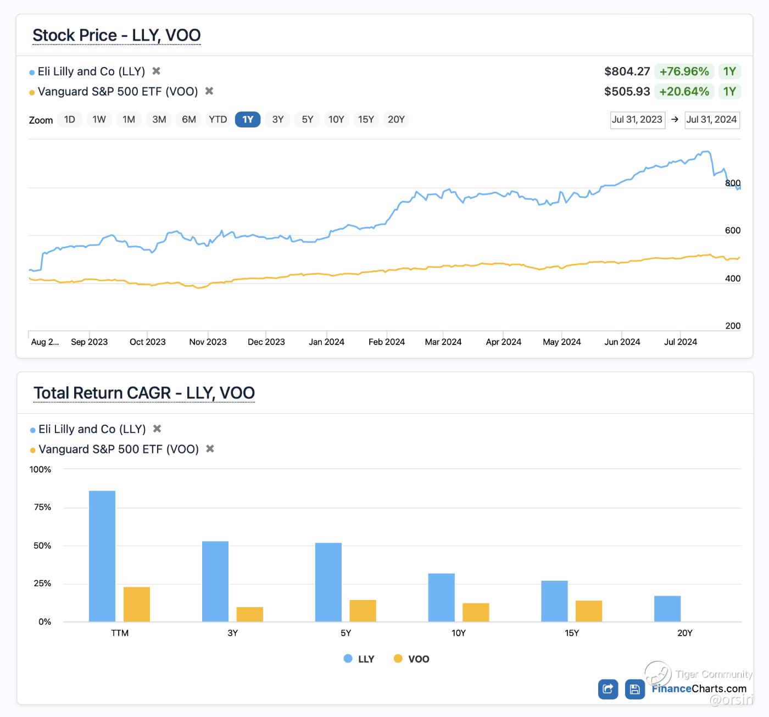Open the Total Return CAGR title link
Viewport: 769px width, 717px height.
point(144,393)
